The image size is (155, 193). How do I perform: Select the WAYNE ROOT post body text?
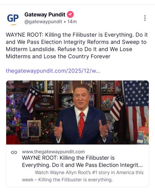77,46
